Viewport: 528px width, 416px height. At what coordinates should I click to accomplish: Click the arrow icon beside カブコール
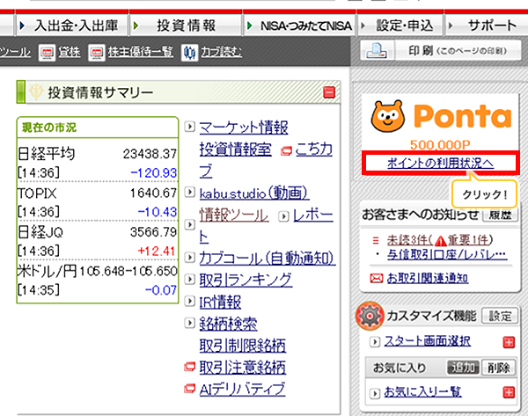(x=190, y=258)
